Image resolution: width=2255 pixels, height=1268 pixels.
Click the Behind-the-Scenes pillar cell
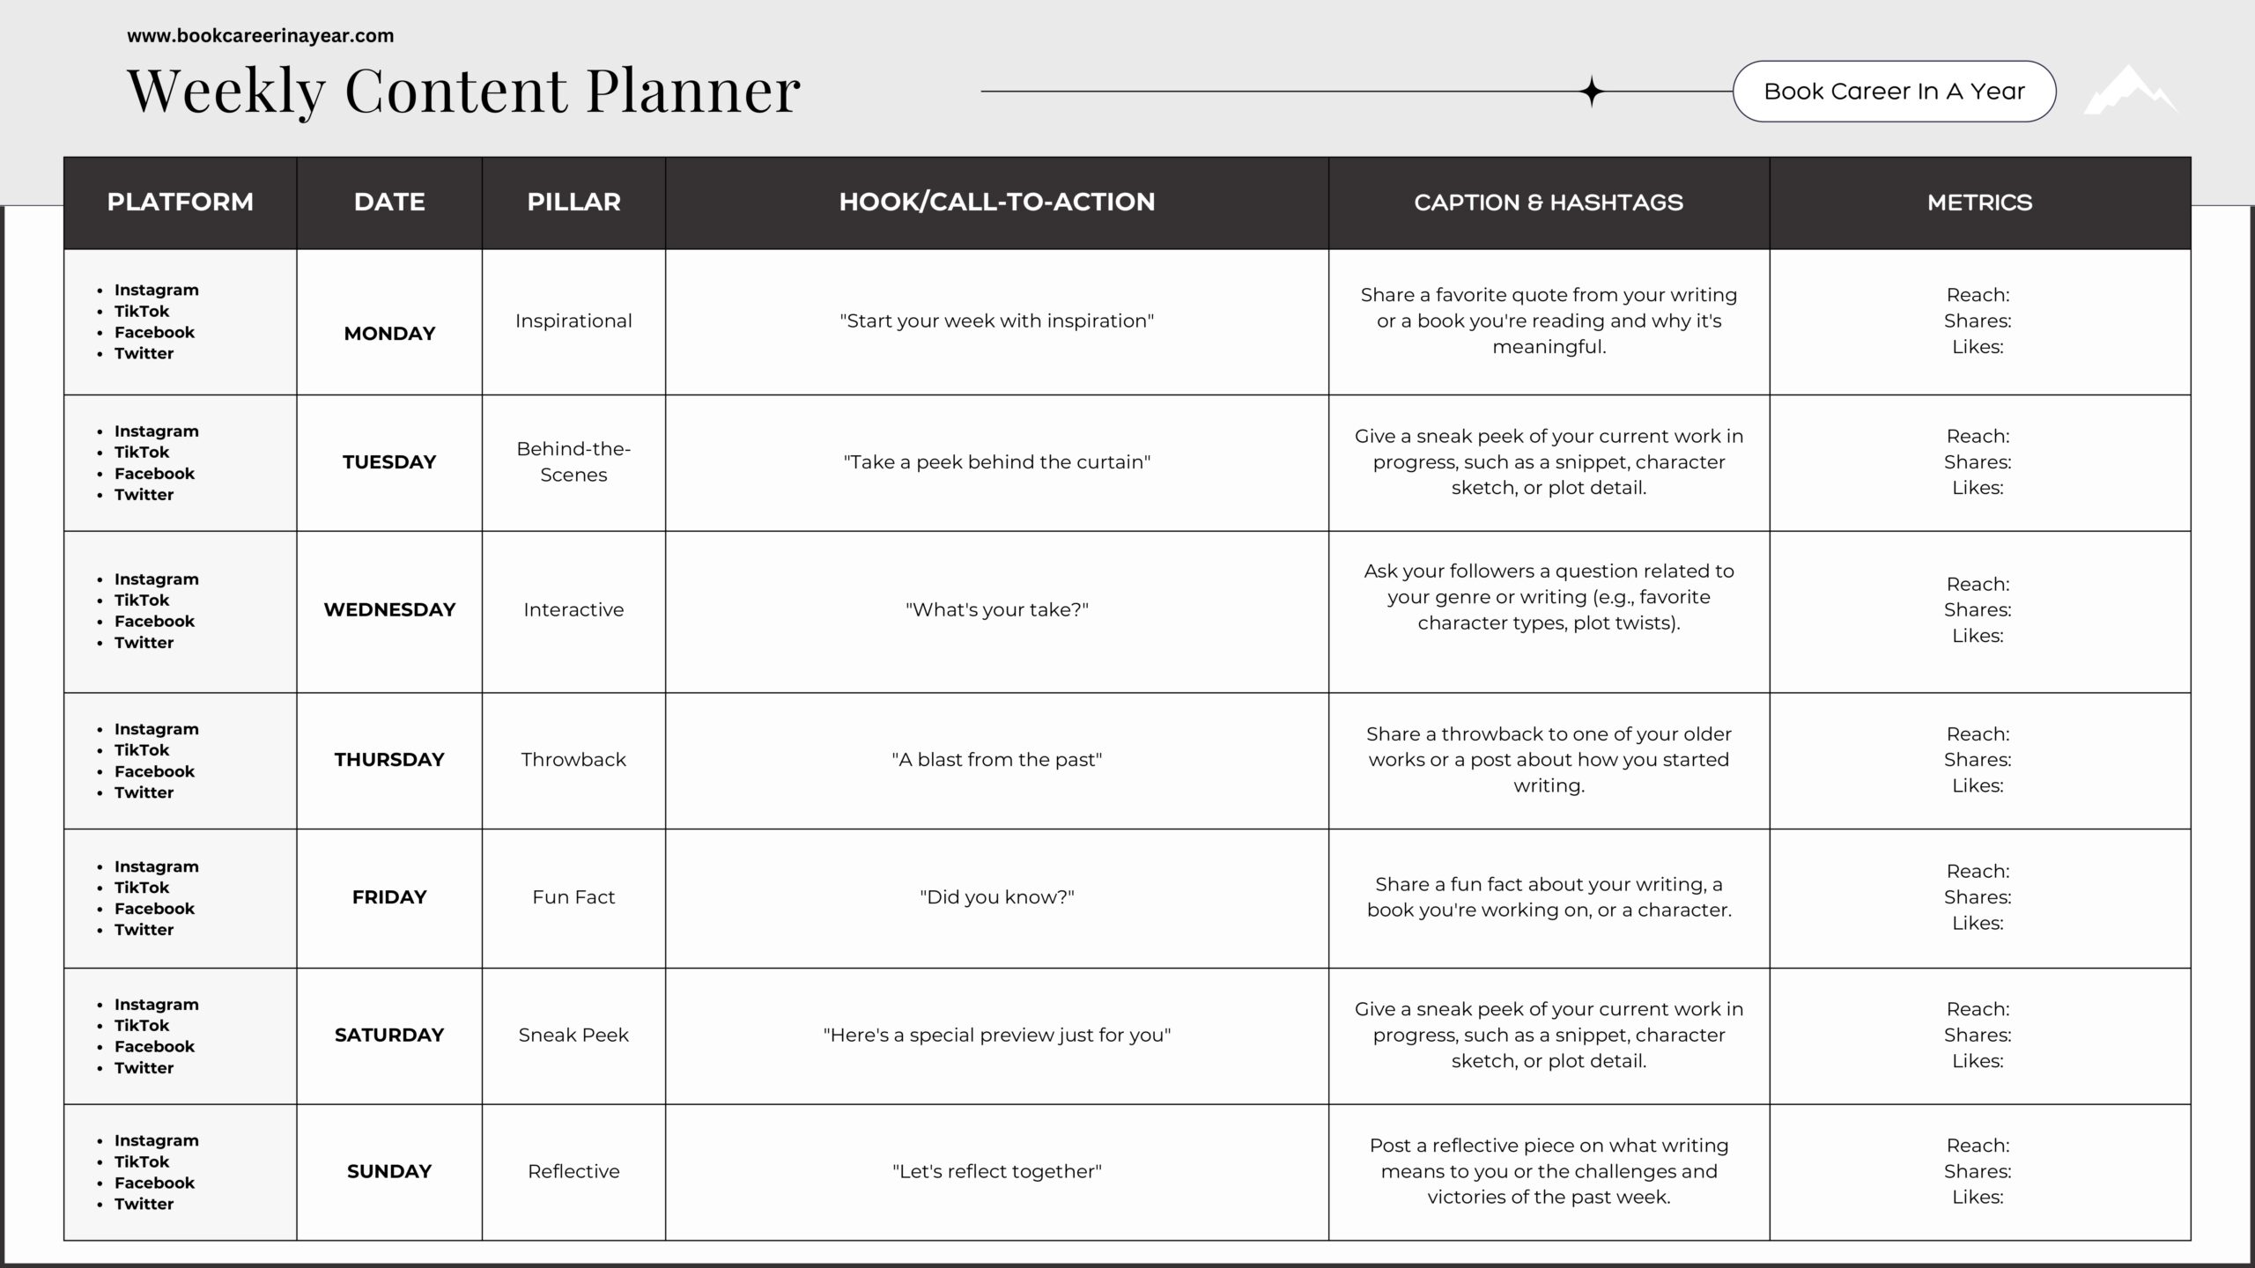coord(573,461)
